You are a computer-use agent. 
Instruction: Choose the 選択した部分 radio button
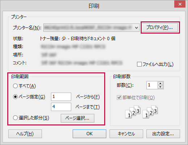pos(15,118)
